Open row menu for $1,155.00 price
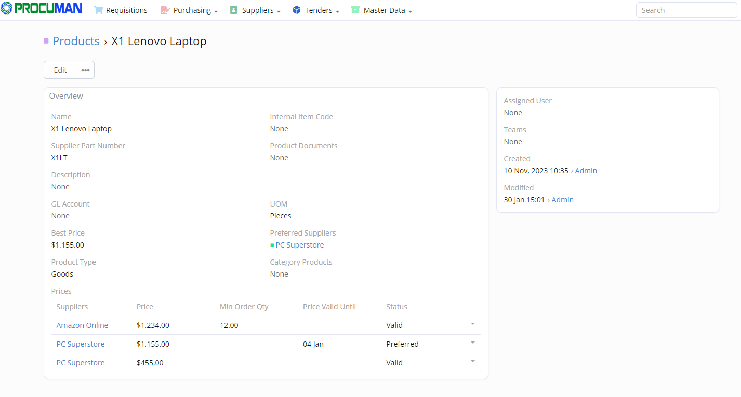This screenshot has width=741, height=397. pos(472,343)
